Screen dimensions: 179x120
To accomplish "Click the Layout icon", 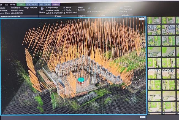I will tap(121, 8).
